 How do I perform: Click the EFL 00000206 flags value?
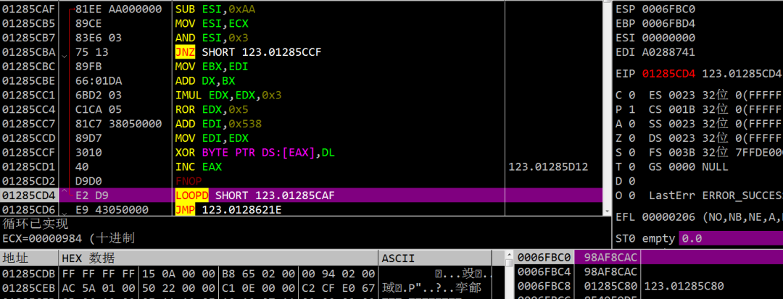(x=668, y=216)
